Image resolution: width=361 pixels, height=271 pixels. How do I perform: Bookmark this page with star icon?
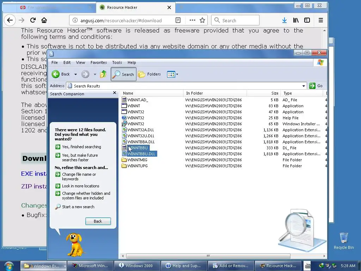click(x=202, y=20)
